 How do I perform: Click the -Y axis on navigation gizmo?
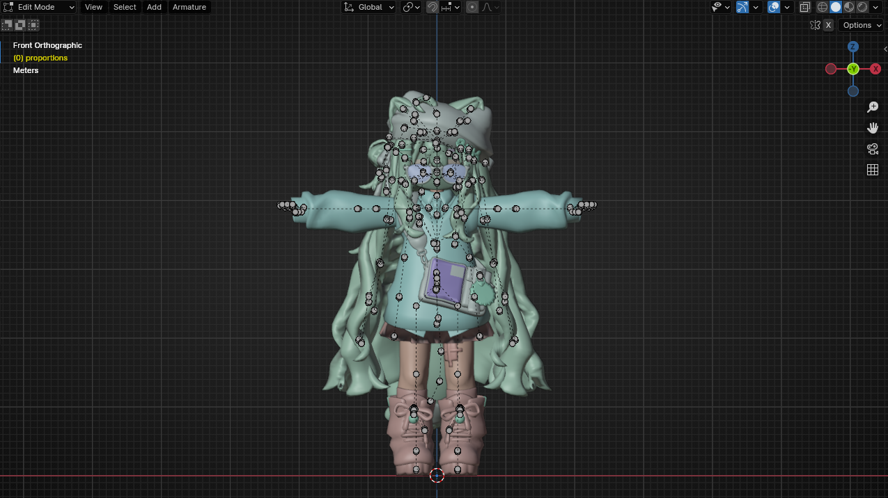853,69
